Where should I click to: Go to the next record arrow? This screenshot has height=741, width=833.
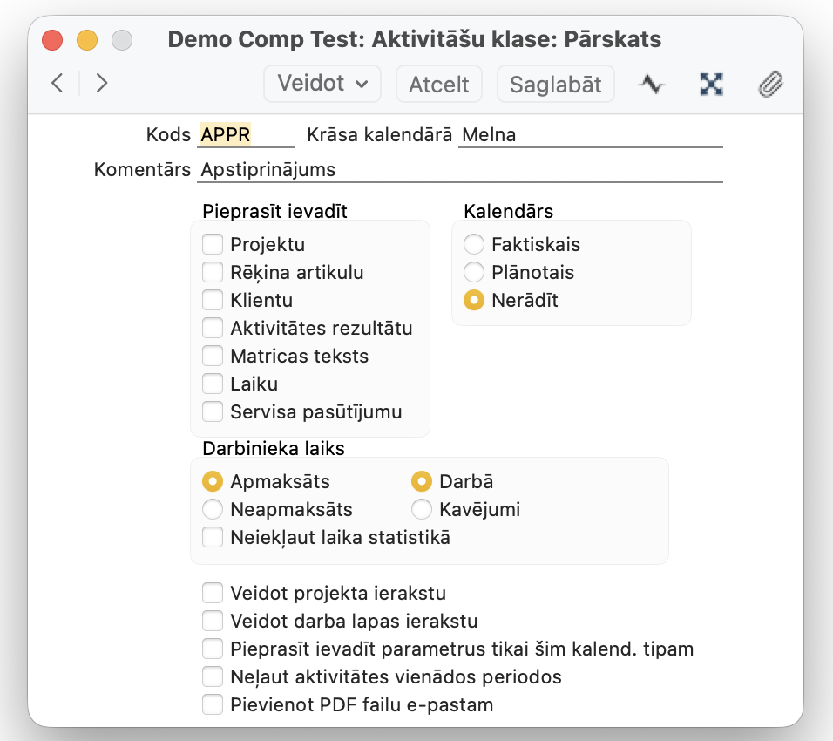point(102,84)
